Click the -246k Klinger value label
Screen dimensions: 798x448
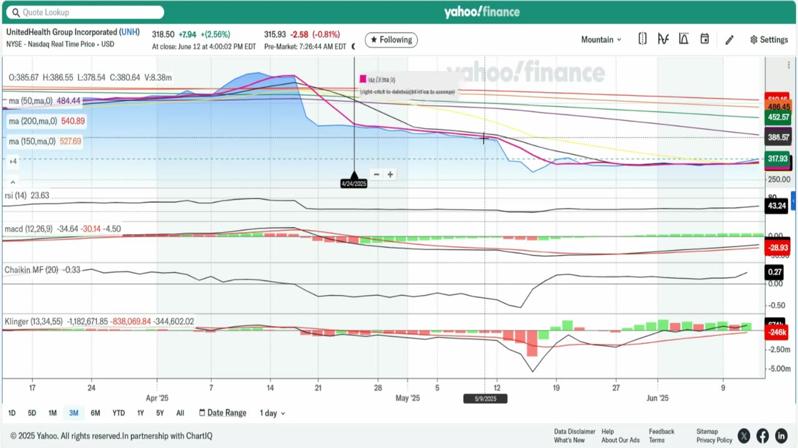click(x=777, y=332)
